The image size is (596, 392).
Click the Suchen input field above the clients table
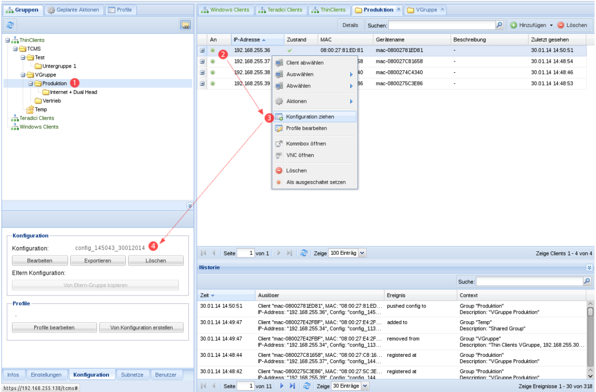[x=442, y=25]
